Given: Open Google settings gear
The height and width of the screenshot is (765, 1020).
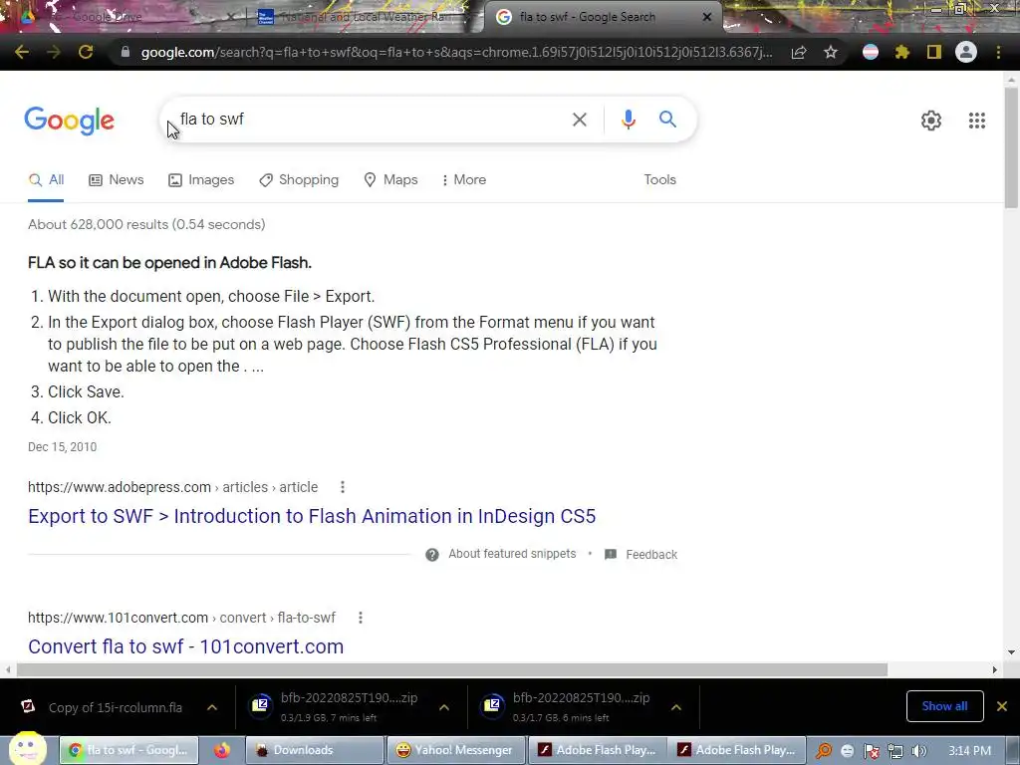Looking at the screenshot, I should pos(931,121).
